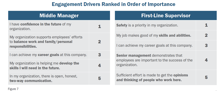Image resolution: width=223 pixels, height=91 pixels.
Task: Click Safety is a priority statement
Action: pyautogui.click(x=147, y=25)
